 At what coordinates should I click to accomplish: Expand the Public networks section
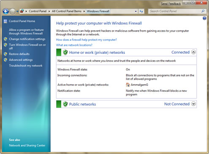click(x=193, y=104)
